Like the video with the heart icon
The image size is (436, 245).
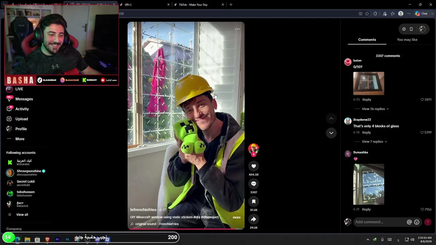click(253, 166)
